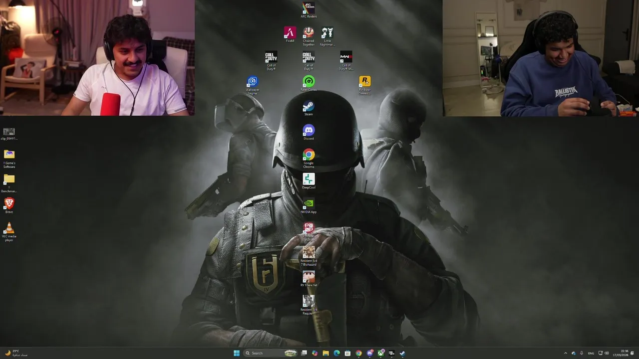This screenshot has width=639, height=359.
Task: Launch Brave browser from desktop
Action: 9,205
